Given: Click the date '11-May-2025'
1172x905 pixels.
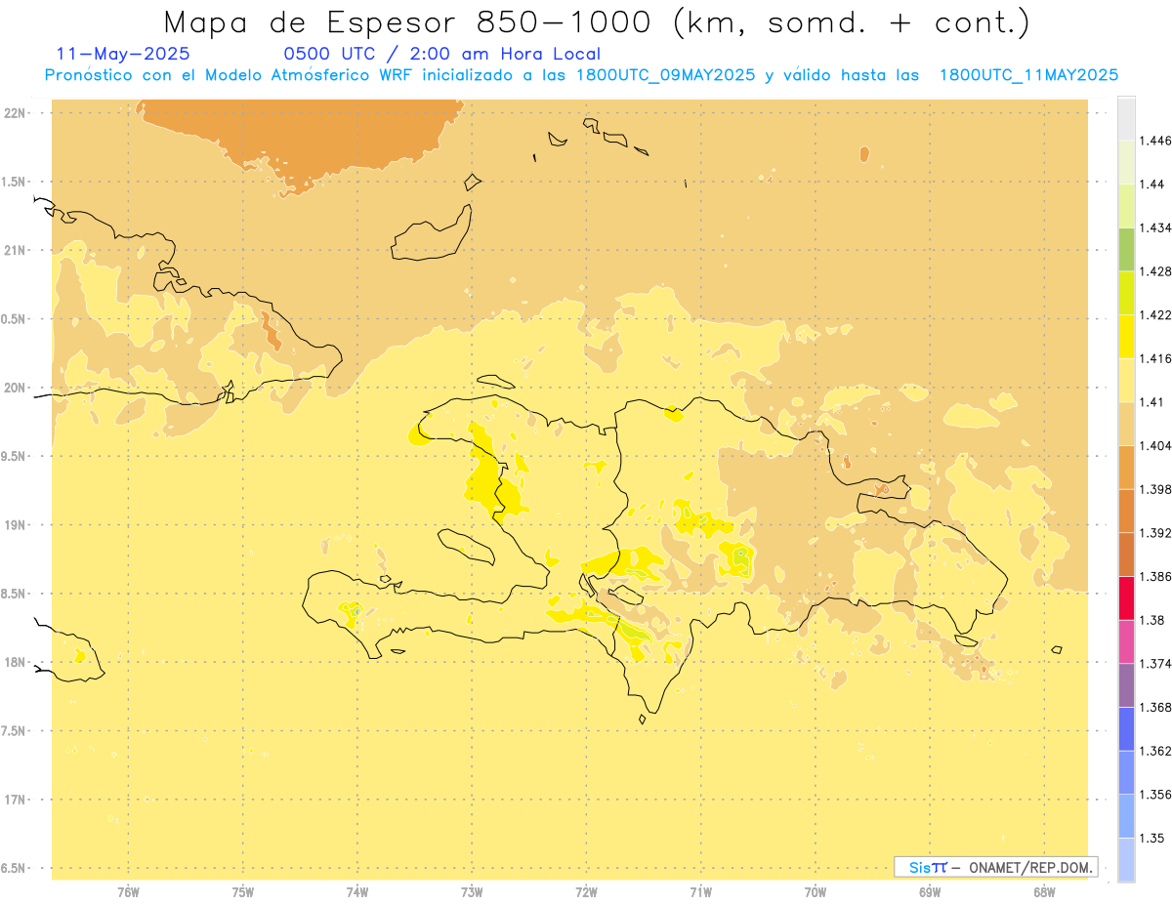Looking at the screenshot, I should point(124,54).
